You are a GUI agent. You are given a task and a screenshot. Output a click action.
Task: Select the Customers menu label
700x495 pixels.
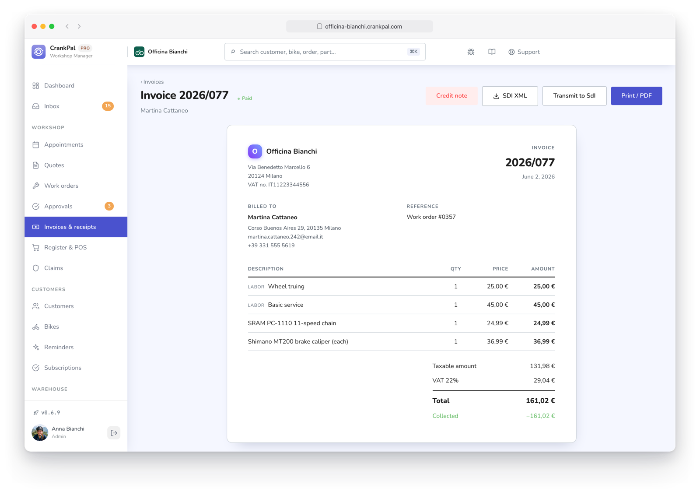[59, 306]
